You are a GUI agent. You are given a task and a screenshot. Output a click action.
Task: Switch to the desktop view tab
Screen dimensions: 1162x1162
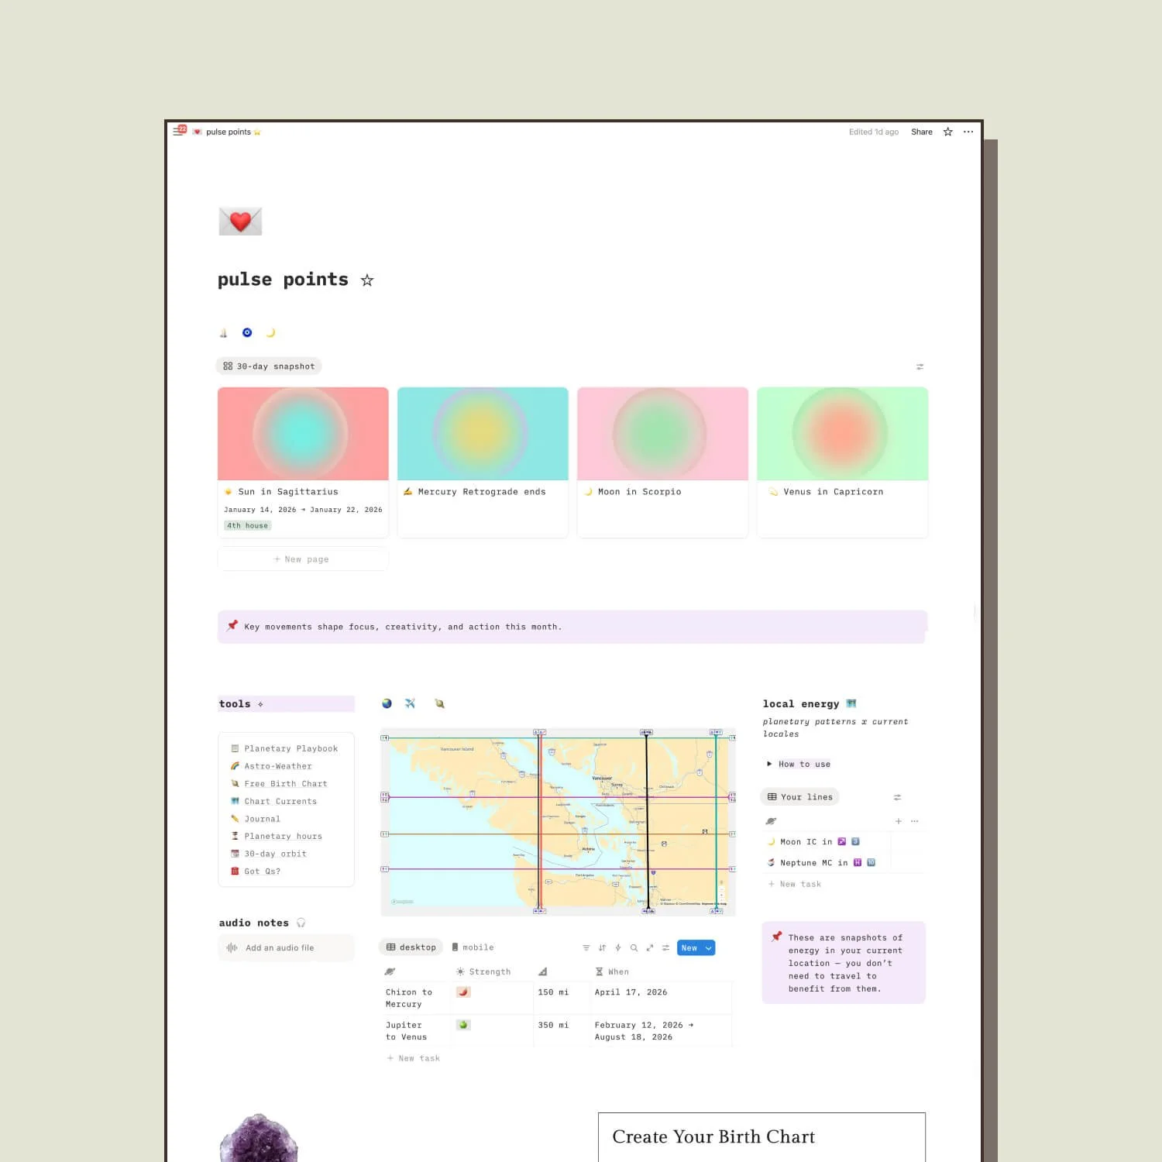click(x=411, y=947)
